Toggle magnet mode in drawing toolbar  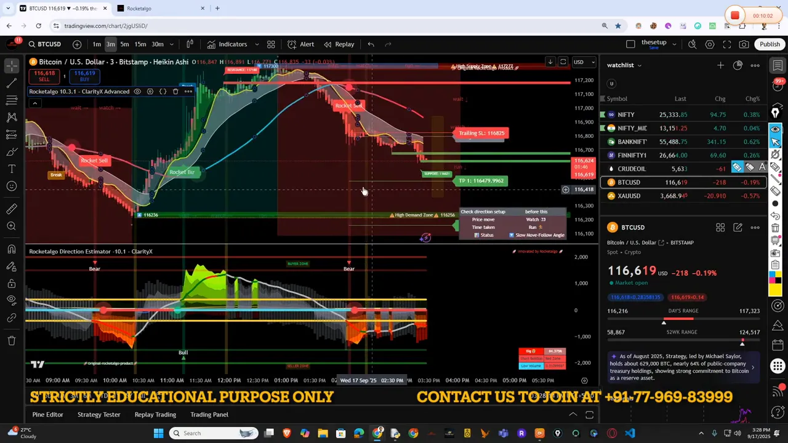tap(12, 249)
